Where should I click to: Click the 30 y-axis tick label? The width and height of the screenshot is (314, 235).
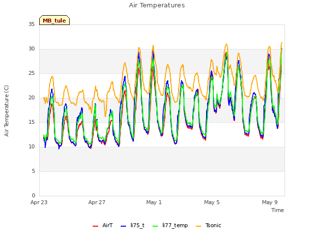(31, 49)
